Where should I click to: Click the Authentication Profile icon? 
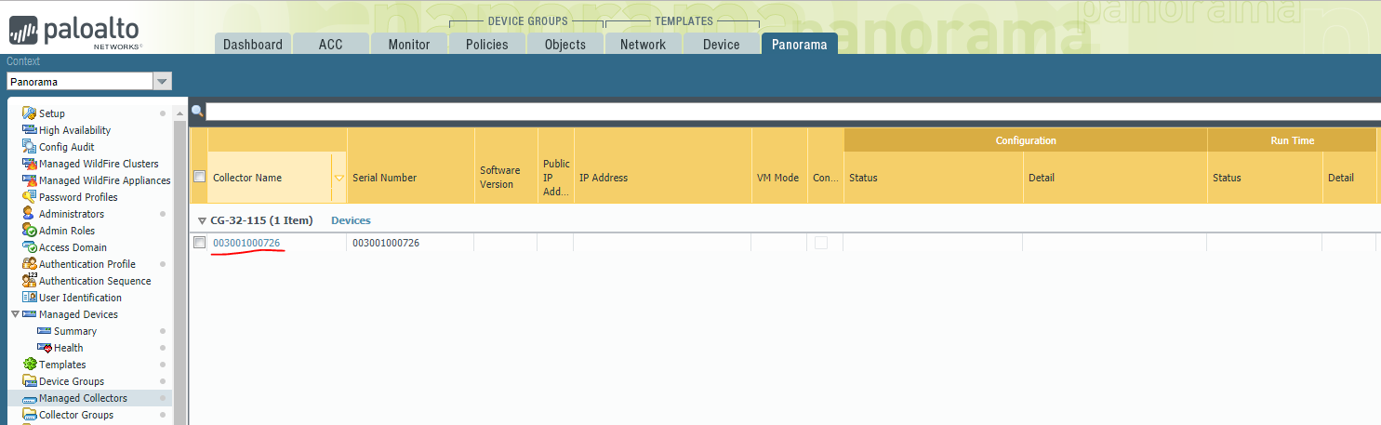30,264
